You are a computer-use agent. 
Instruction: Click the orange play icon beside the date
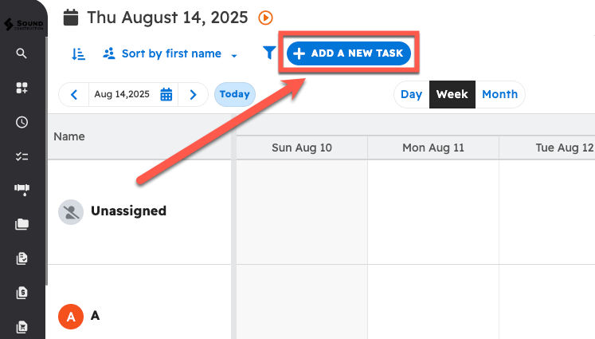[266, 17]
